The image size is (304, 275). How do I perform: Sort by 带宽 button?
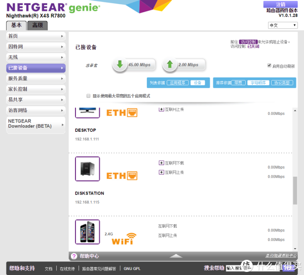[238, 83]
